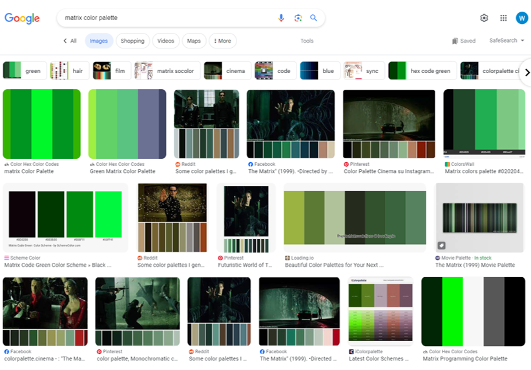Apply the 'blue' filter chip
The width and height of the screenshot is (531, 370).
coord(318,71)
